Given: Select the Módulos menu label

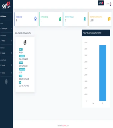Looking at the screenshot, I should pyautogui.click(x=4, y=41).
